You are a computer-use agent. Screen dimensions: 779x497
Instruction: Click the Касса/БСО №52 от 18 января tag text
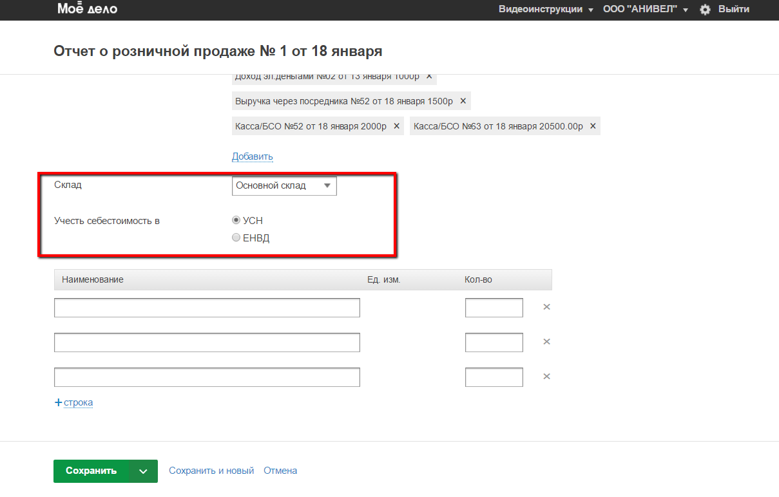[x=311, y=127]
